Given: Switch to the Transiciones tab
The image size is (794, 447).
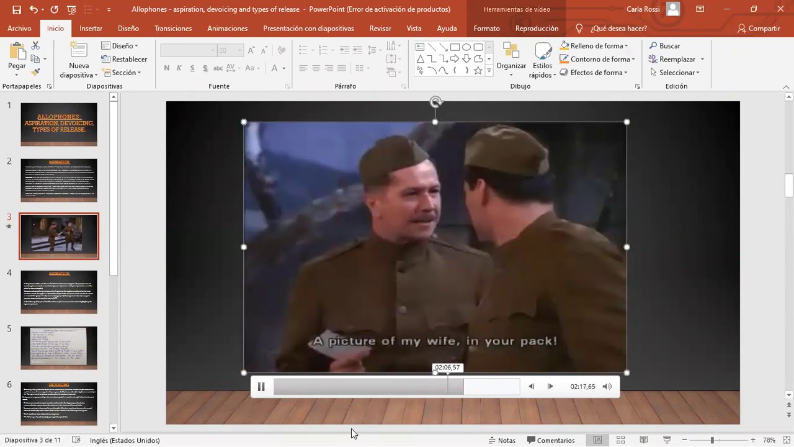Looking at the screenshot, I should tap(173, 29).
